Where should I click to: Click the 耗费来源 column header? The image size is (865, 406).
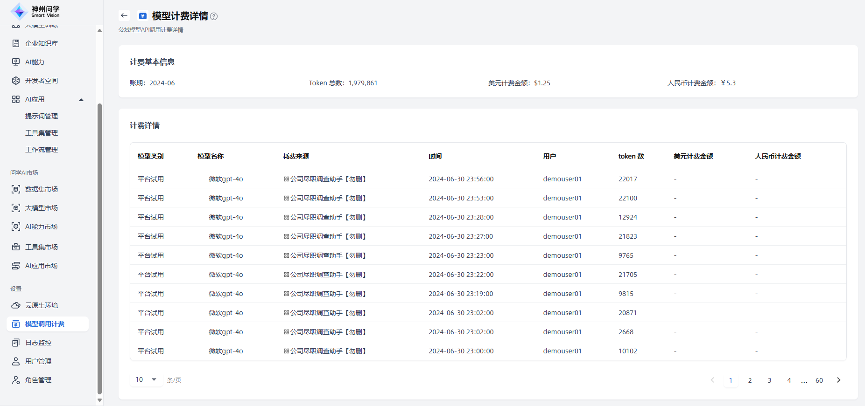296,156
